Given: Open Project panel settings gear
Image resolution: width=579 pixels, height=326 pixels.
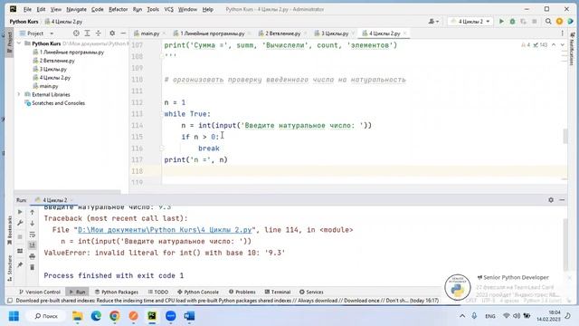Looking at the screenshot, I should (112, 34).
